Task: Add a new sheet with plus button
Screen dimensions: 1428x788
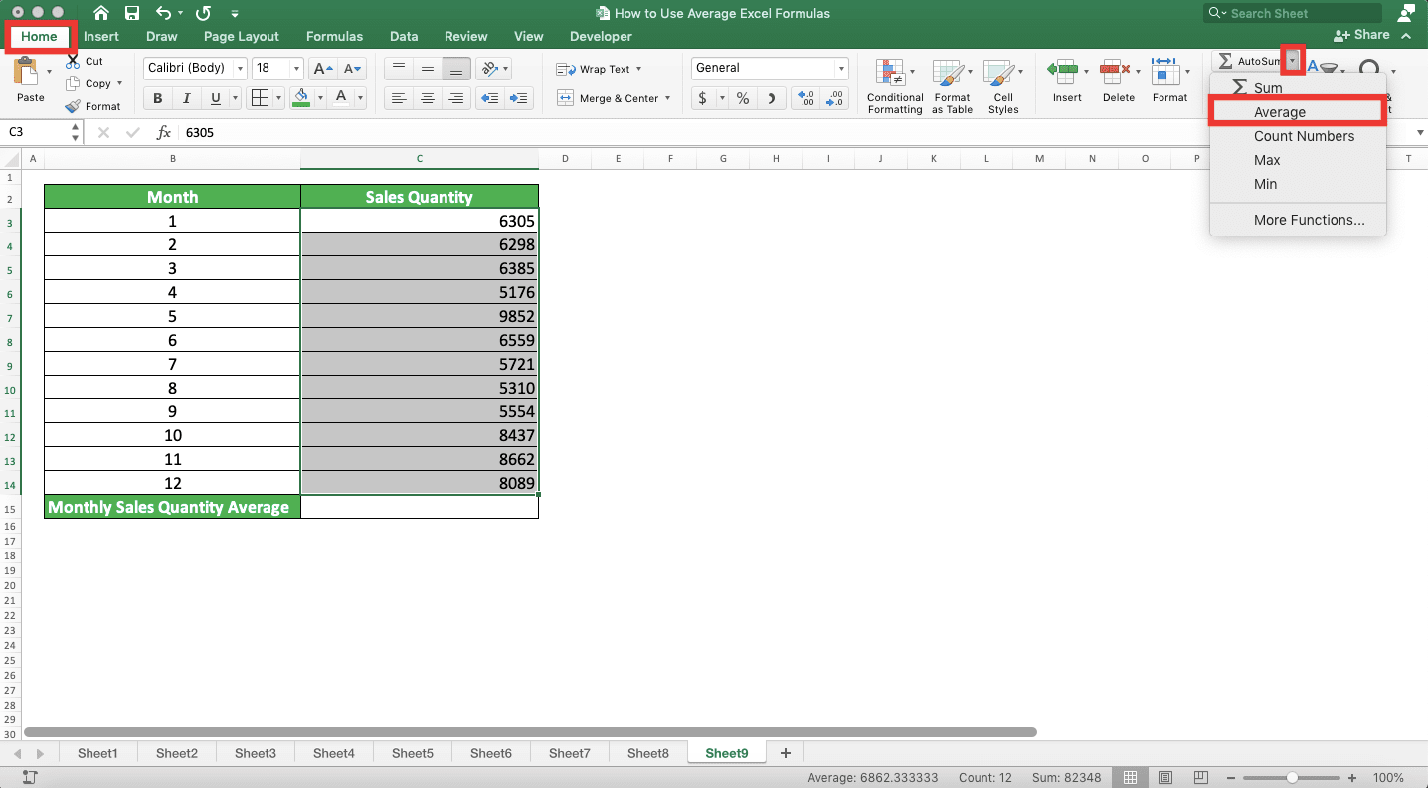Action: coord(785,753)
